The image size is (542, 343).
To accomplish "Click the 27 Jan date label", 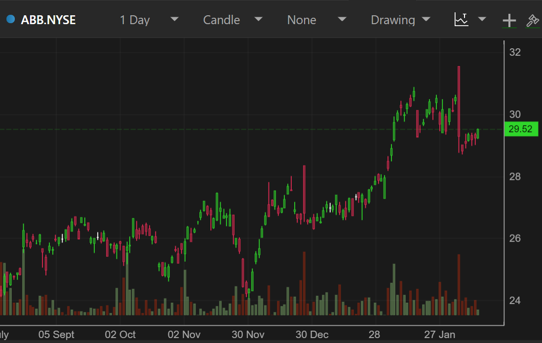I will (440, 335).
